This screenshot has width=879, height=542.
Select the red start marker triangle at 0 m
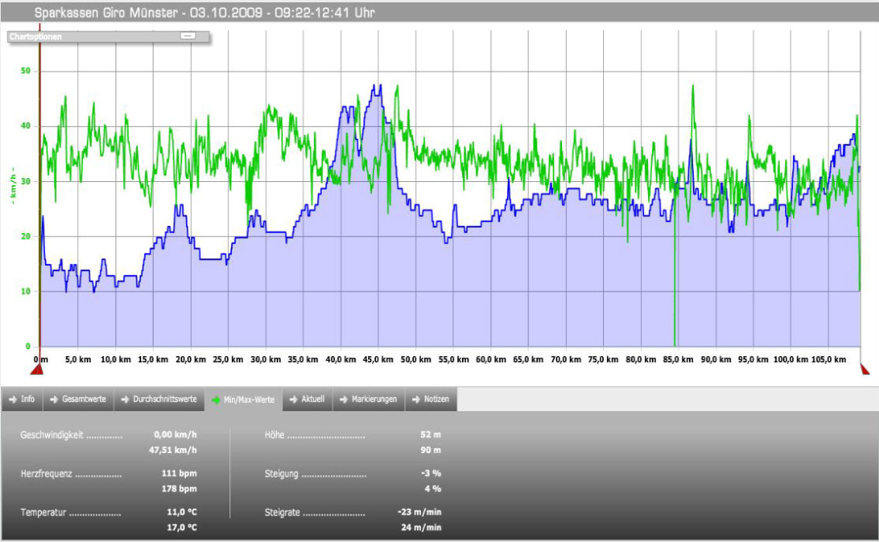click(x=39, y=369)
